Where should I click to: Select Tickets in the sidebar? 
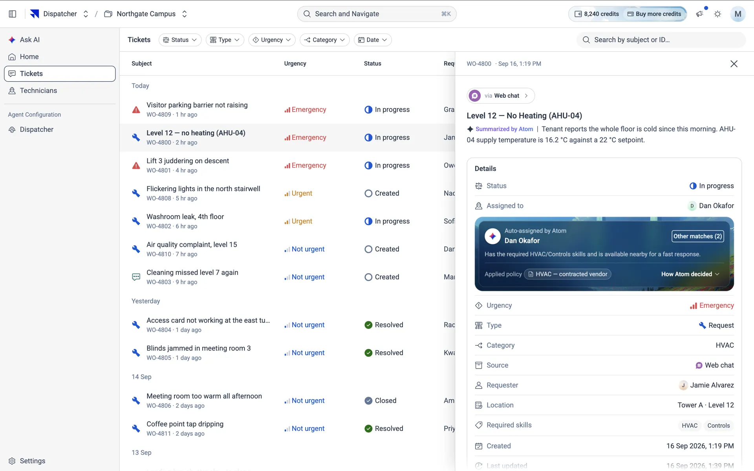[60, 73]
